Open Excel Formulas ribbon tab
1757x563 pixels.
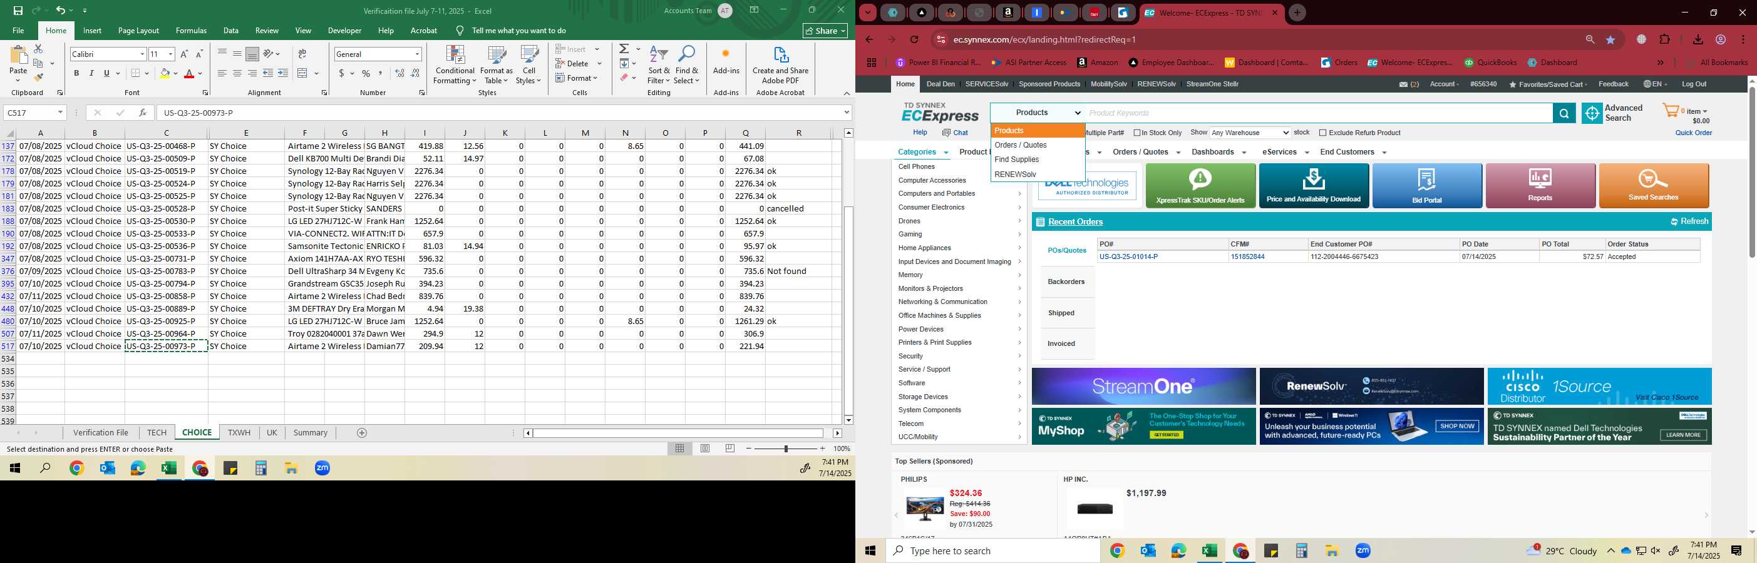coord(191,31)
